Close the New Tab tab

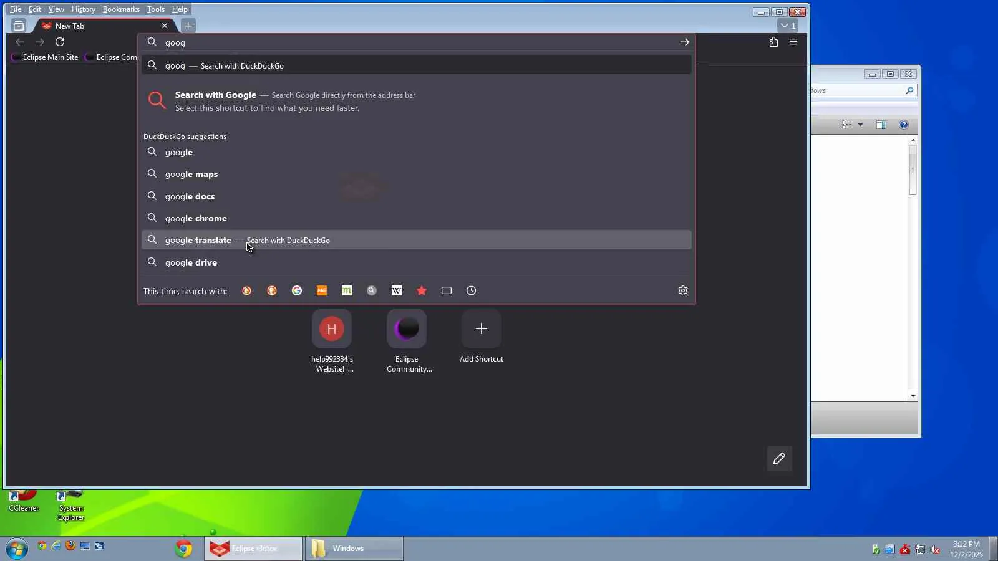165,26
